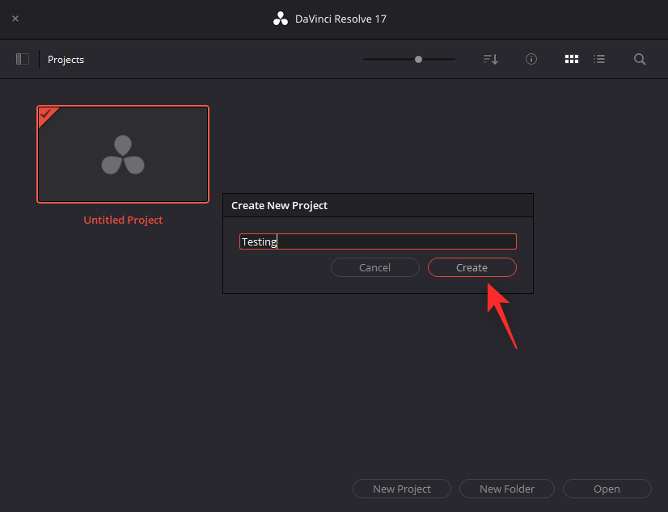Screen dimensions: 668x512
Task: Click the New Folder button
Action: [507, 489]
